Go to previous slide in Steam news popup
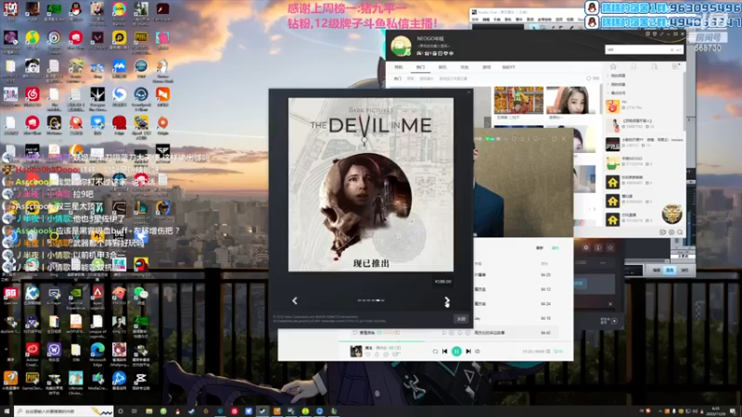The image size is (742, 417). click(295, 300)
